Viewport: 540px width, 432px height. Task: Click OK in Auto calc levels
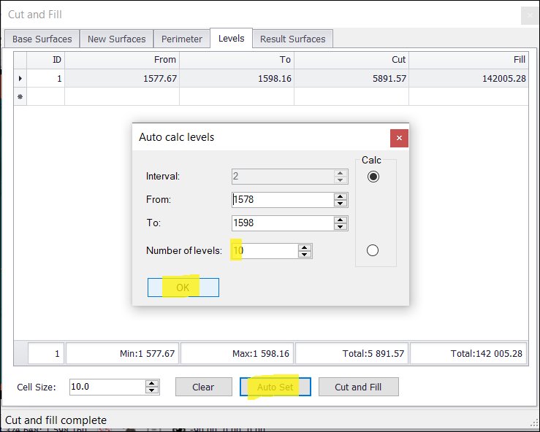point(183,288)
